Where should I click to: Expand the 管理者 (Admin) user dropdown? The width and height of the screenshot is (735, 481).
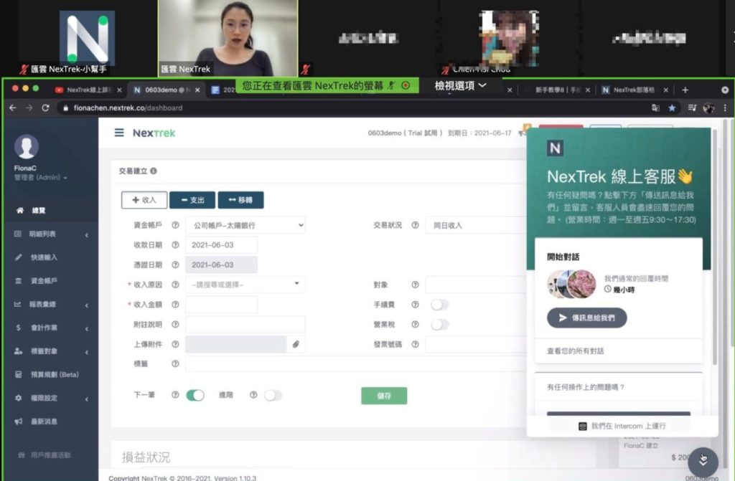40,178
